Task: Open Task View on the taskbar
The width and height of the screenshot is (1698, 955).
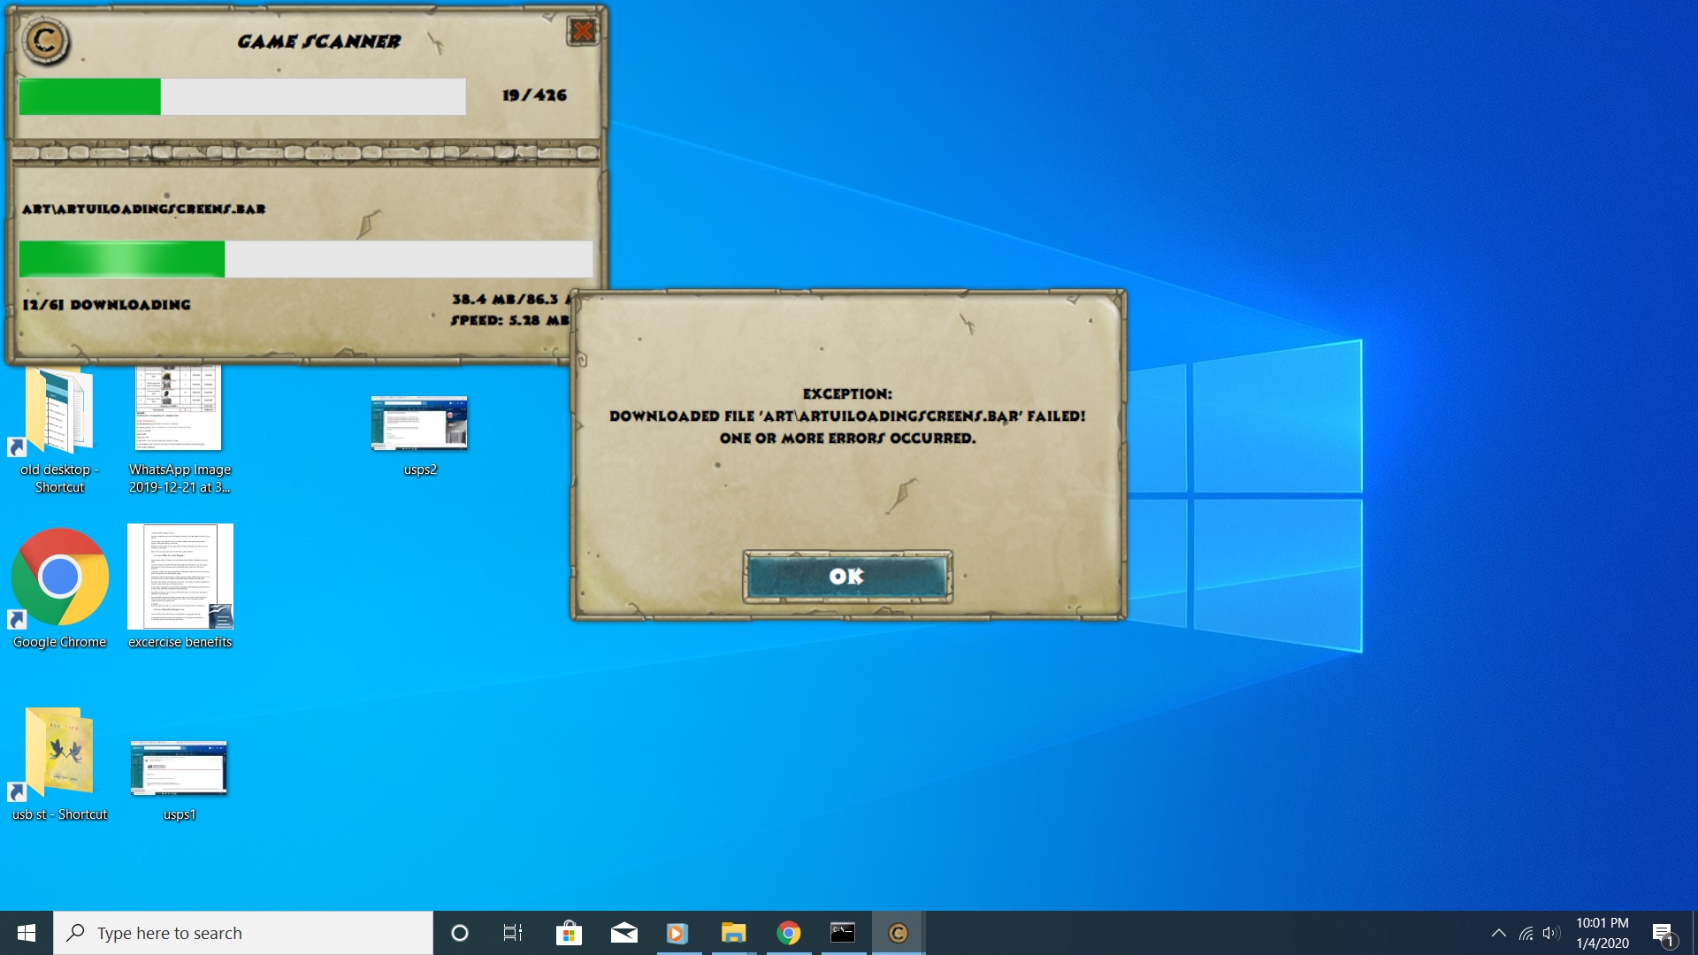Action: tap(513, 933)
